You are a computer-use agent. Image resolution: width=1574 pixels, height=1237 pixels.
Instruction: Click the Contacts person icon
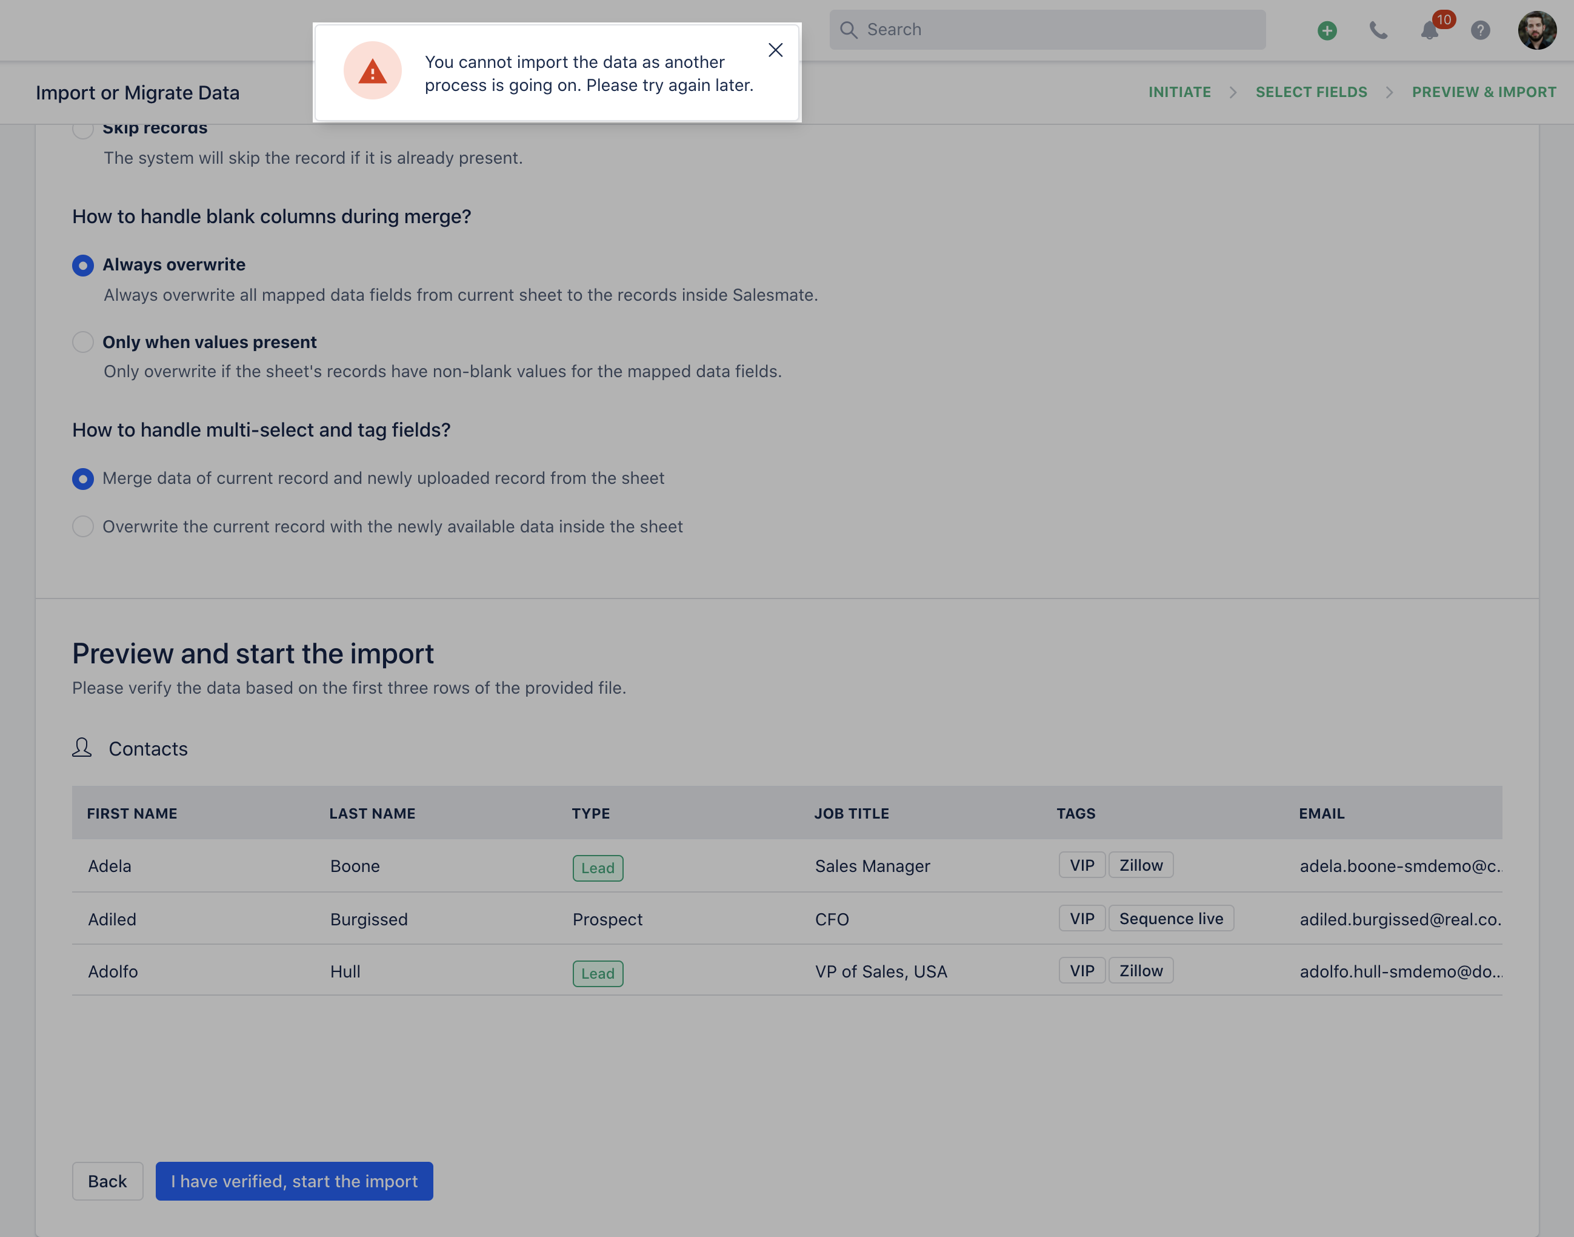82,748
